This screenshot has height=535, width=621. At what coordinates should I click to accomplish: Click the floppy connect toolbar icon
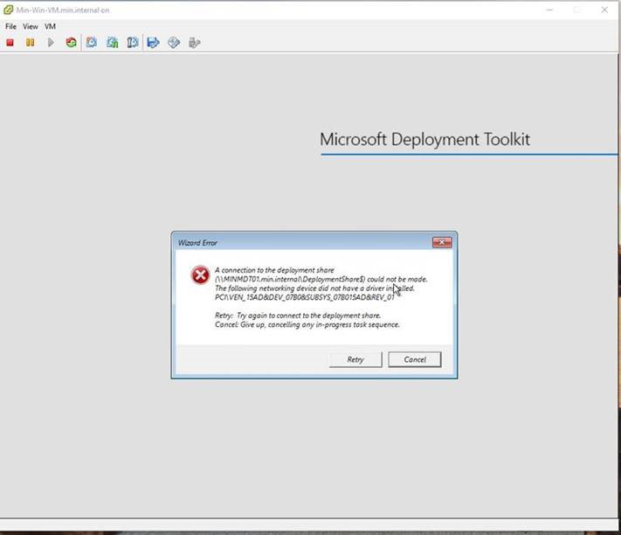[153, 43]
